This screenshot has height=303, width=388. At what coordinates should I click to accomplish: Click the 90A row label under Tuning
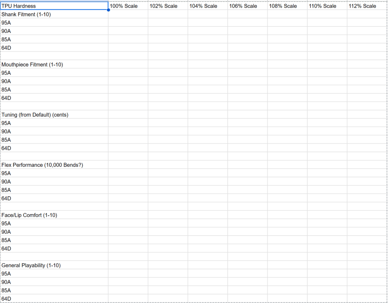coord(54,131)
